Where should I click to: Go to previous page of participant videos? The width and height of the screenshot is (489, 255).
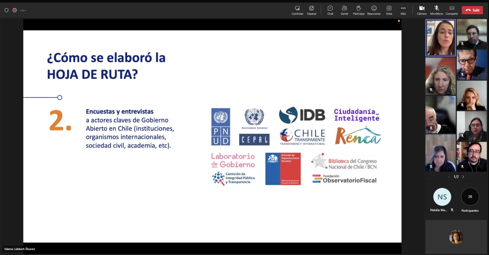click(x=449, y=177)
